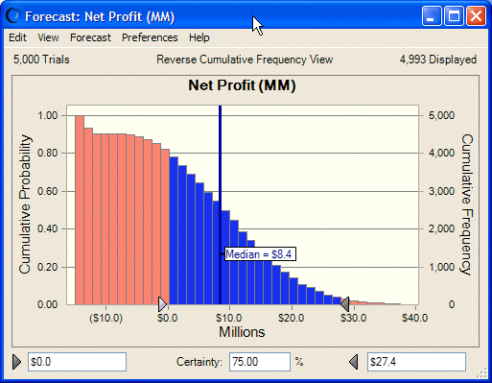
Task: Click the Crystal Ball icon in title bar
Action: tap(13, 16)
